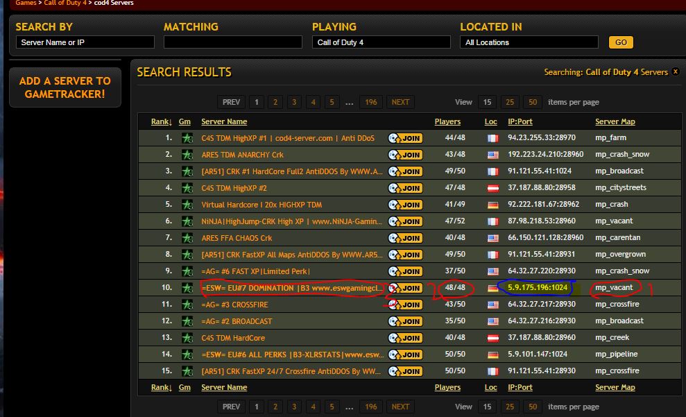Image resolution: width=686 pixels, height=417 pixels.
Task: Join the =AG= #2 BROADCAST server
Action: (405, 321)
